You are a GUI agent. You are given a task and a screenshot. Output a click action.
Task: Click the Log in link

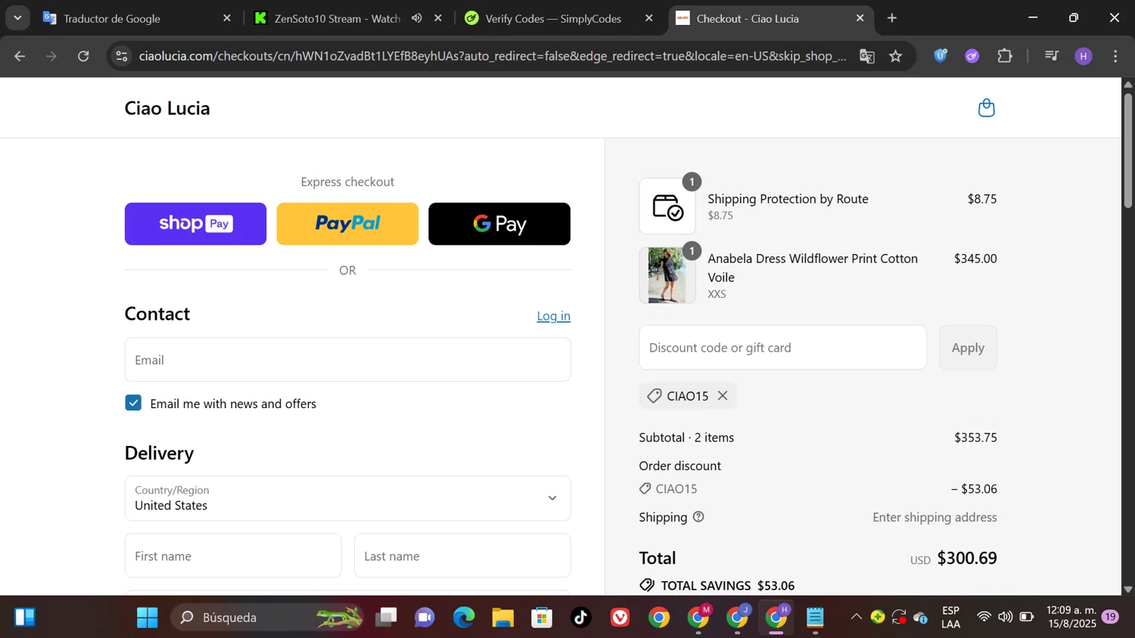(x=553, y=316)
